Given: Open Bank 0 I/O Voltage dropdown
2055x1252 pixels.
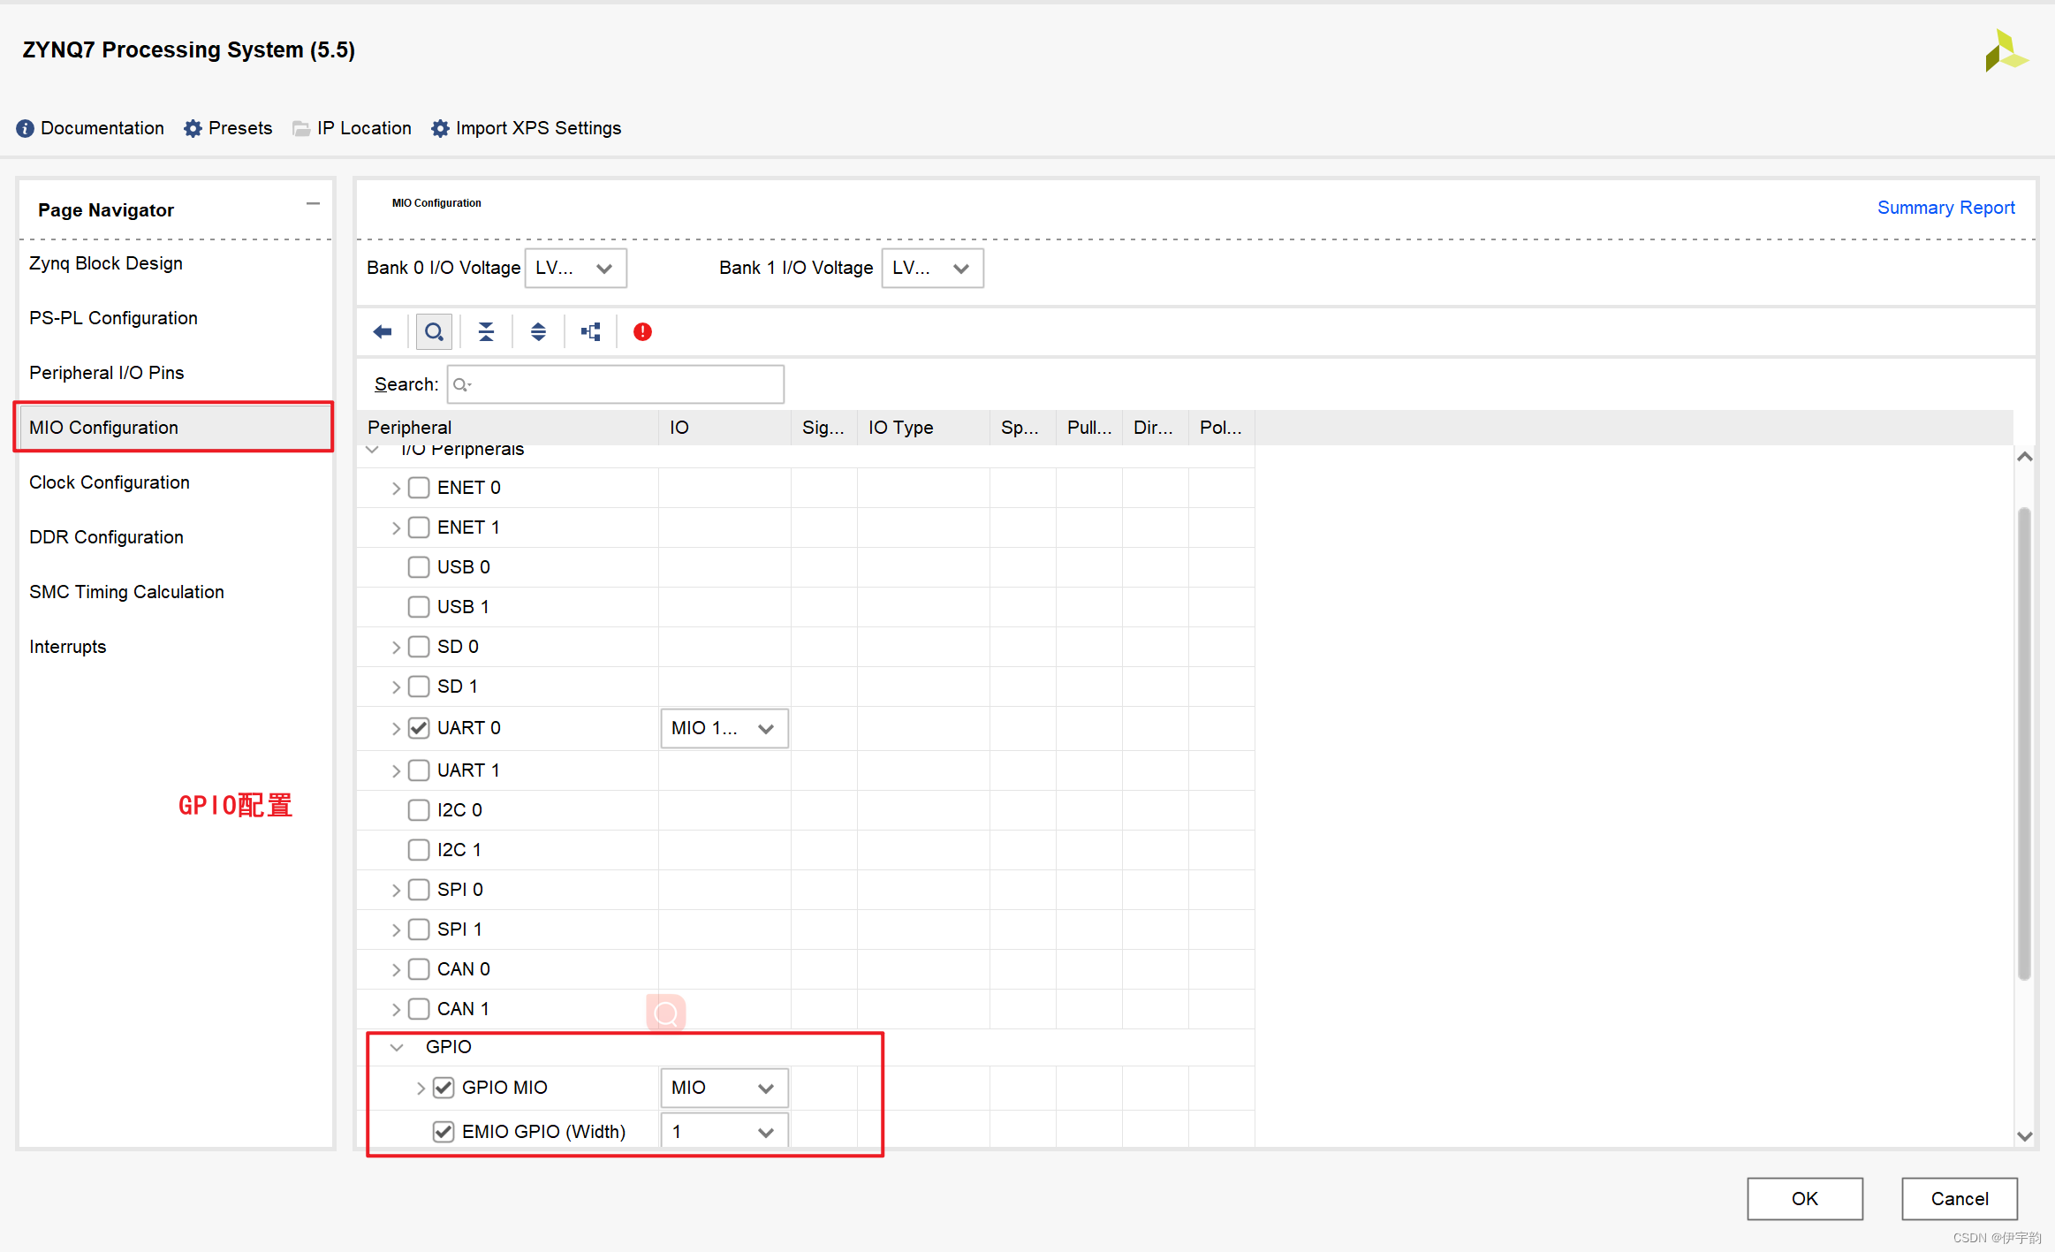Looking at the screenshot, I should [576, 268].
